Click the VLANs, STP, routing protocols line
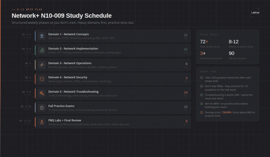The image size is (270, 157). pyautogui.click(x=85, y=53)
